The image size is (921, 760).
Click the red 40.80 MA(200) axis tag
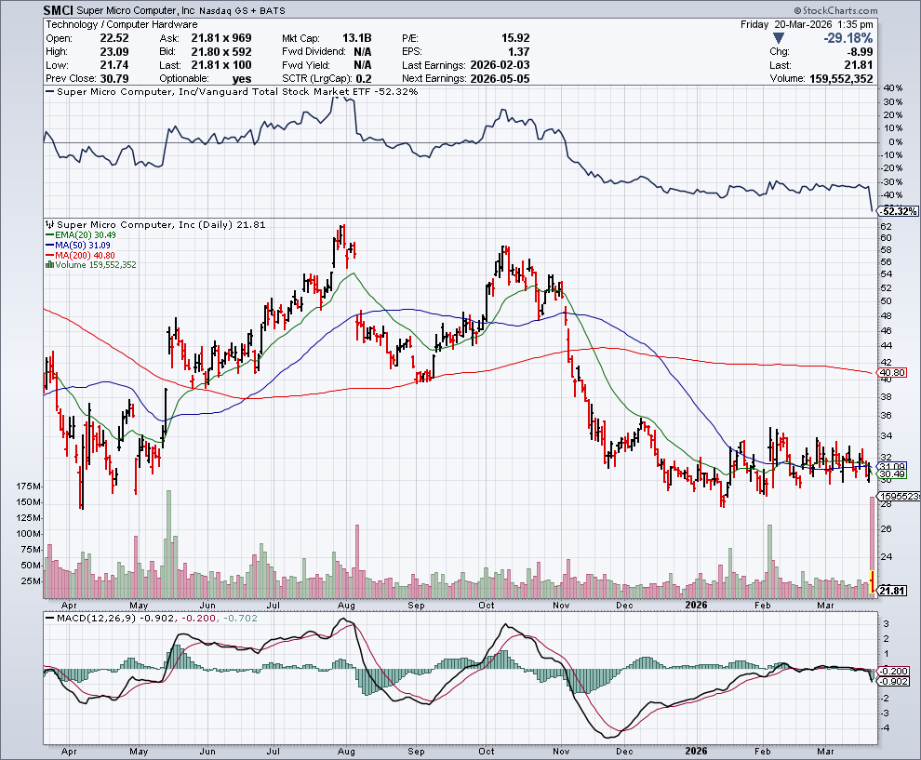pos(891,375)
